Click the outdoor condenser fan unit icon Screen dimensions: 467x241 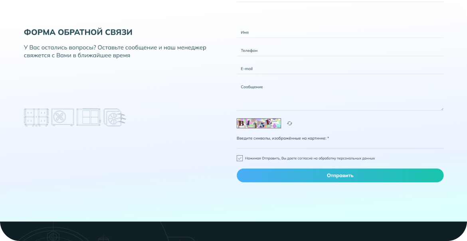pos(63,117)
